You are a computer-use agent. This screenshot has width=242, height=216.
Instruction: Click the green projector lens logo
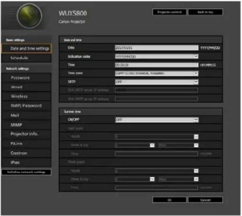click(x=29, y=16)
